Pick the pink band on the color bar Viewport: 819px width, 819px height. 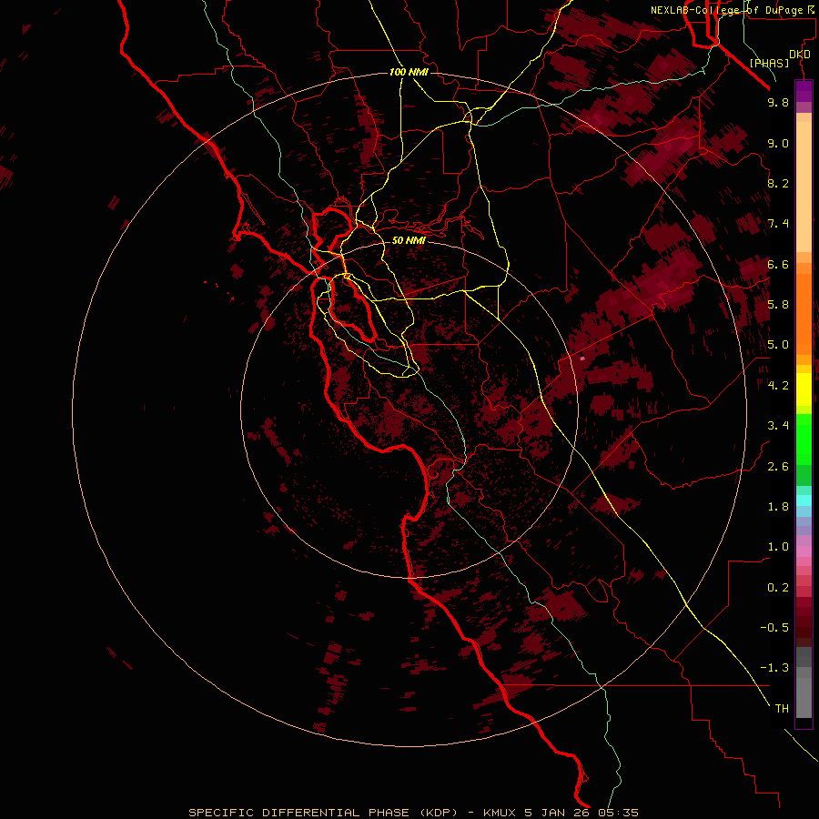(804, 551)
